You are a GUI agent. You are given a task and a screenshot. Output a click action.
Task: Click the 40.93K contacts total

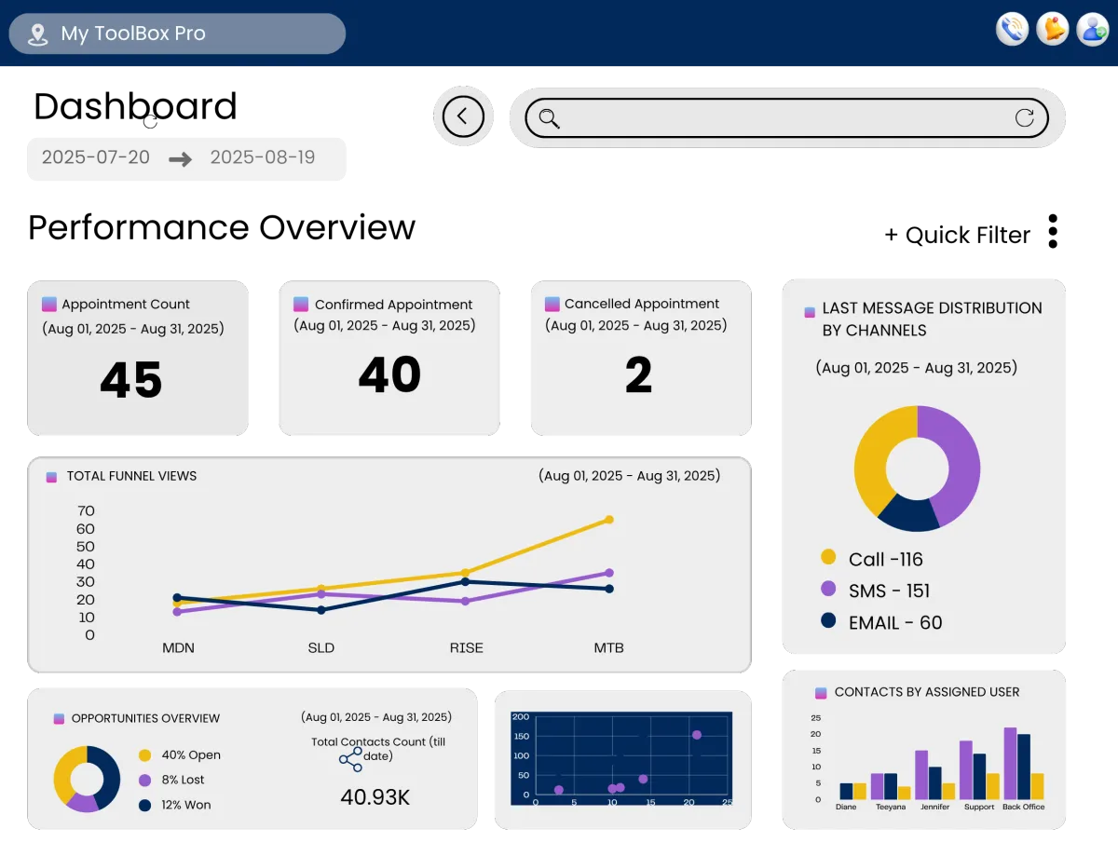[375, 797]
